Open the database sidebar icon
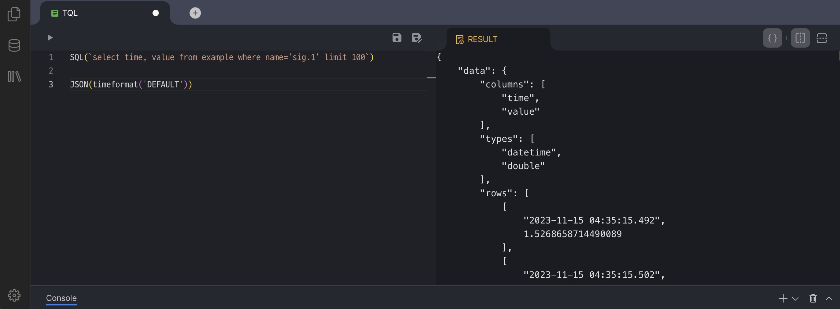This screenshot has height=309, width=840. click(x=14, y=46)
